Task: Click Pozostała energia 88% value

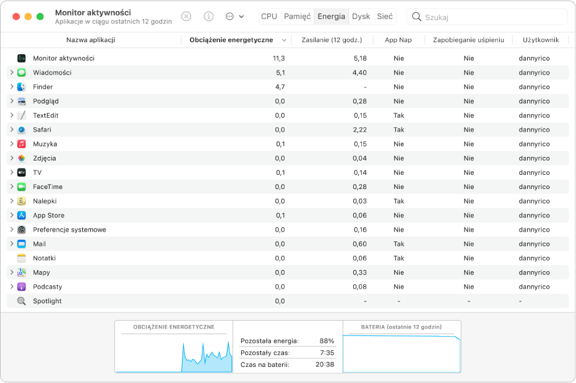Action: tap(327, 341)
